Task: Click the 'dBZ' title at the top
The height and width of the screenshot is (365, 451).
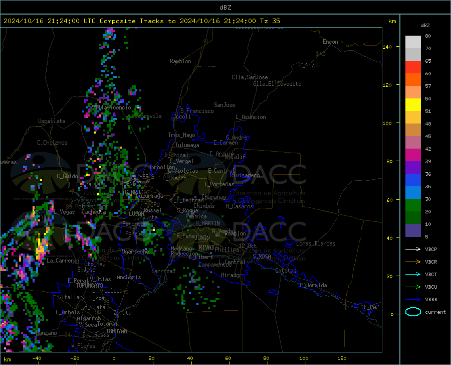Action: click(225, 8)
